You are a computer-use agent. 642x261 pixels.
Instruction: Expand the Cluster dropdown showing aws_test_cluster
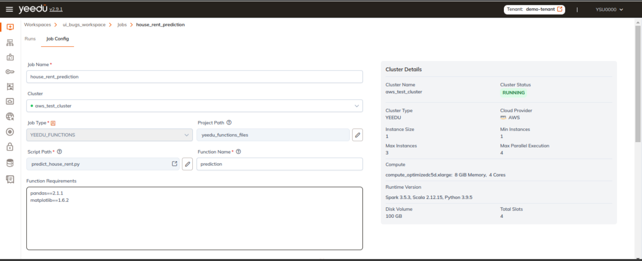click(195, 106)
